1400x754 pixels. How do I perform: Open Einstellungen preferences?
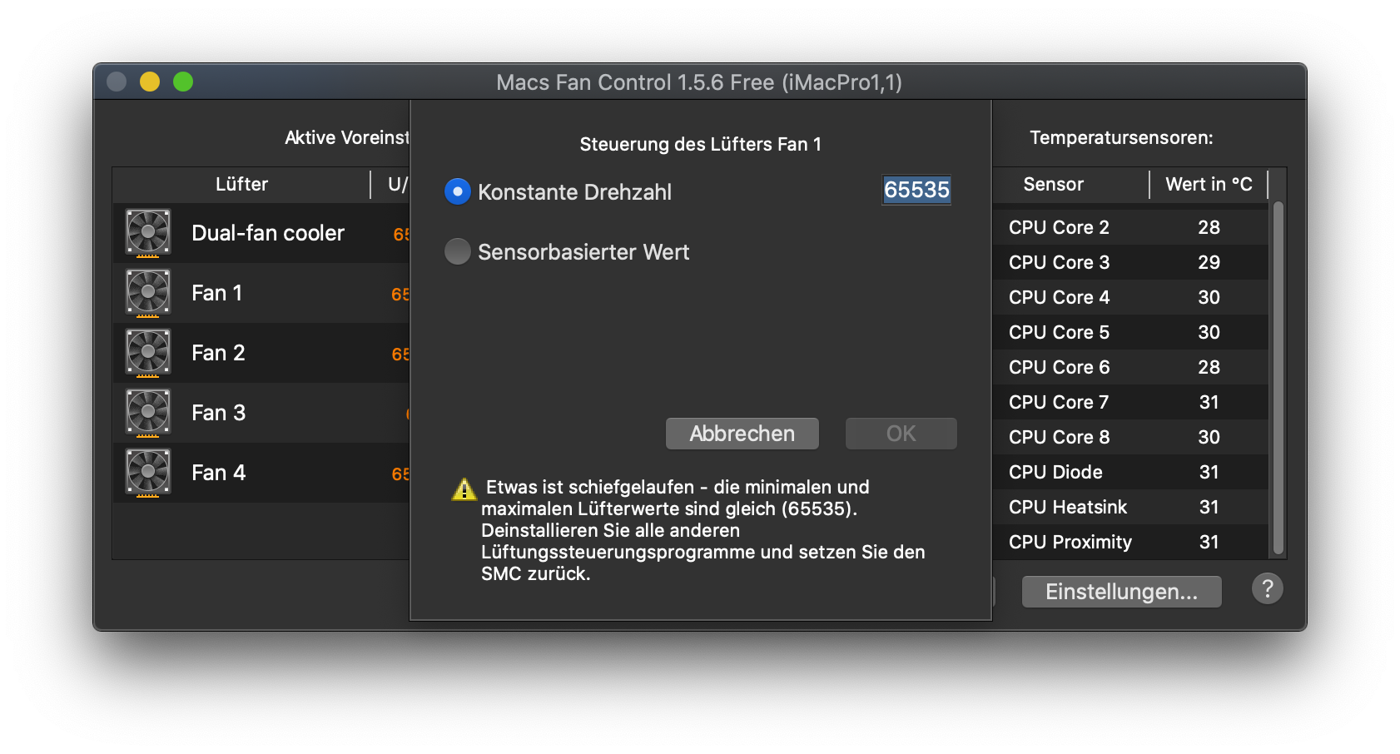[x=1121, y=592]
